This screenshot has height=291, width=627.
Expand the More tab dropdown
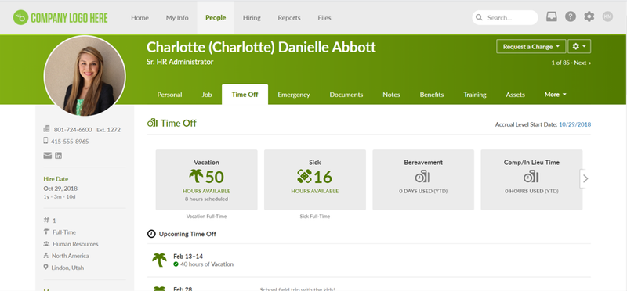pyautogui.click(x=556, y=95)
